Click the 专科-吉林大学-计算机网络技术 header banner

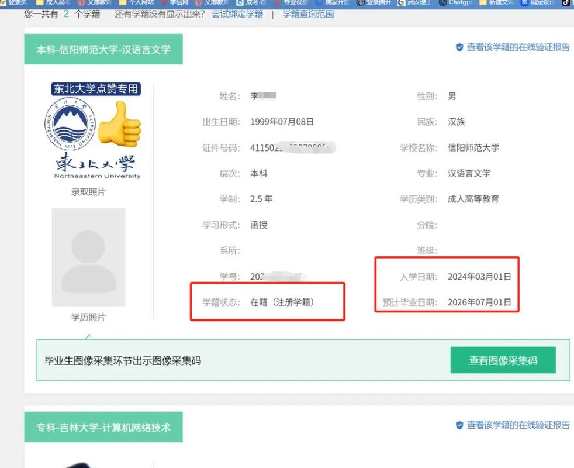(103, 427)
